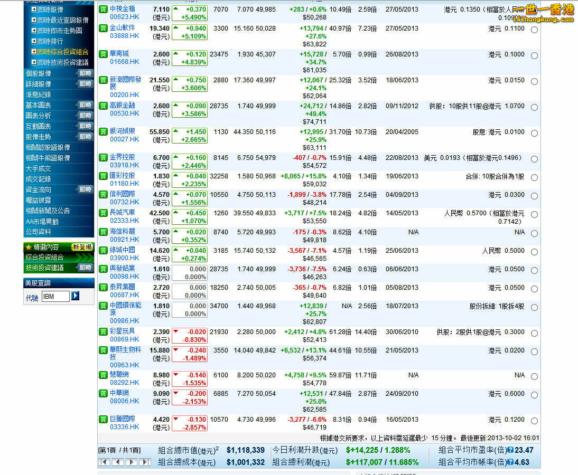Click the buy icon beside 中國環保能源

(103, 306)
